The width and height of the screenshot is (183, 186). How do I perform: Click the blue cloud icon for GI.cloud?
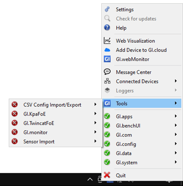[107, 50]
